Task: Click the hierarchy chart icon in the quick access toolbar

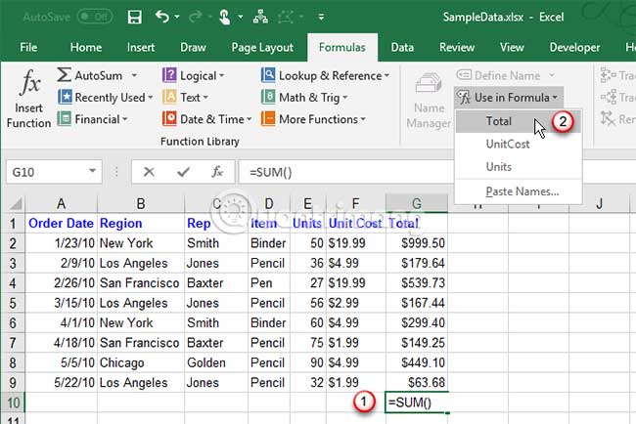Action: 260,17
